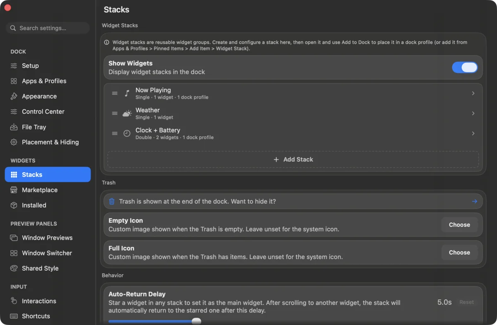
Task: Click the music note icon for Now Playing
Action: (x=127, y=93)
